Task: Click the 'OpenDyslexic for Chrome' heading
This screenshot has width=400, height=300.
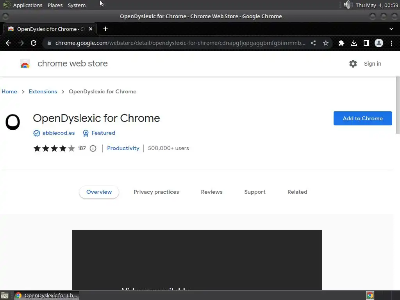Action: pyautogui.click(x=96, y=118)
